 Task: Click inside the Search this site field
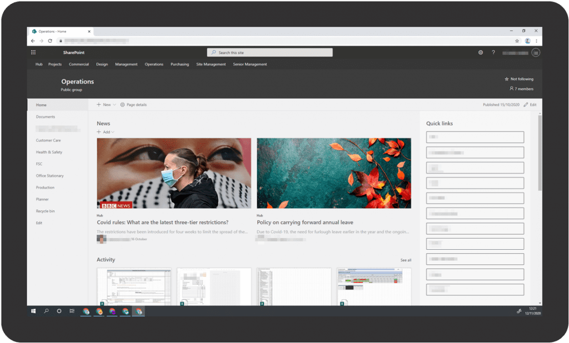pos(269,52)
